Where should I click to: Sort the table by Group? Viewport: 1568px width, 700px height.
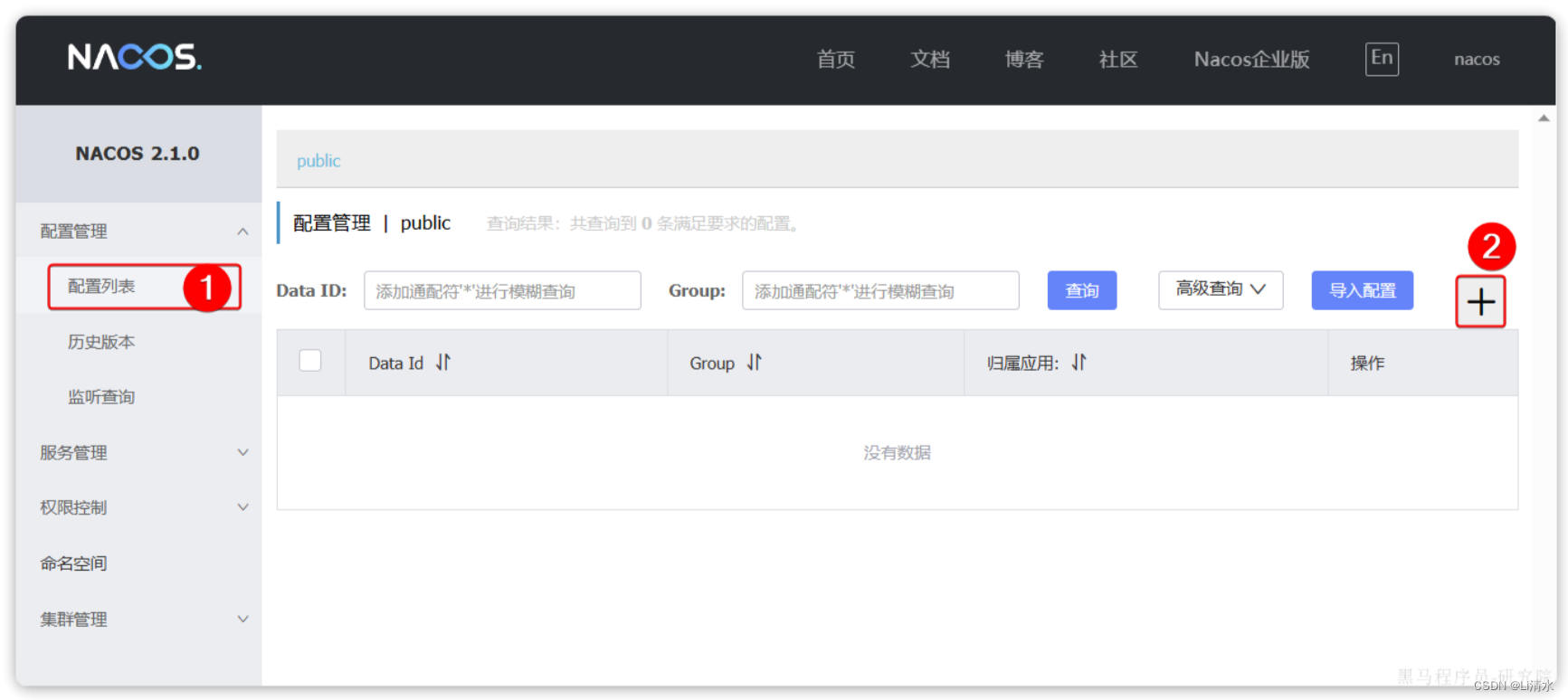754,363
